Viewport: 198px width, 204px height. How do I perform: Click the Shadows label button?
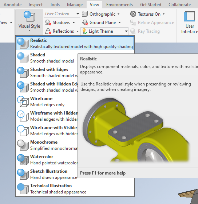(x=61, y=23)
